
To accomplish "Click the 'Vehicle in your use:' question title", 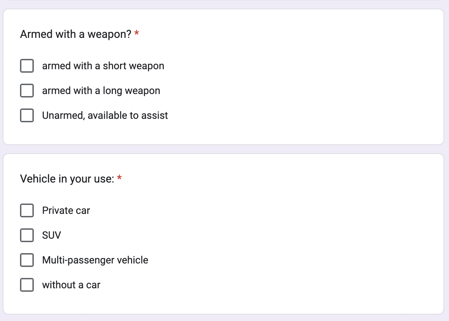I will (x=67, y=179).
